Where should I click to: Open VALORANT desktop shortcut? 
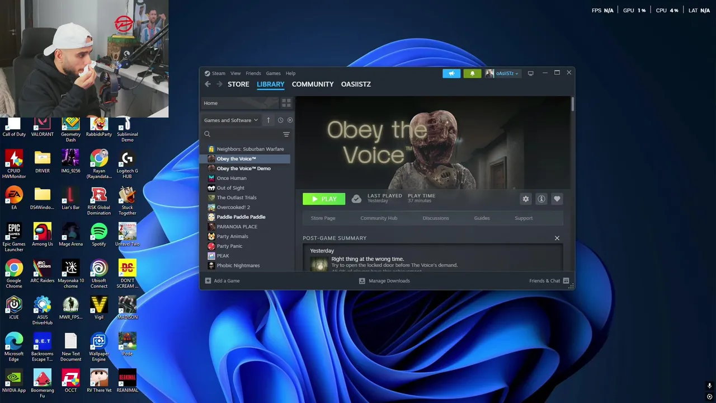(43, 128)
